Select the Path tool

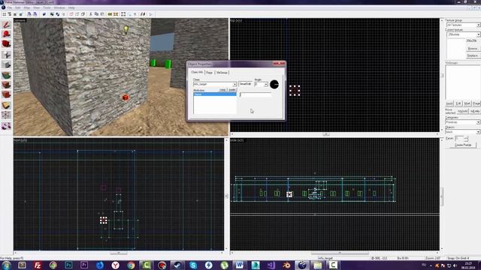(6, 126)
